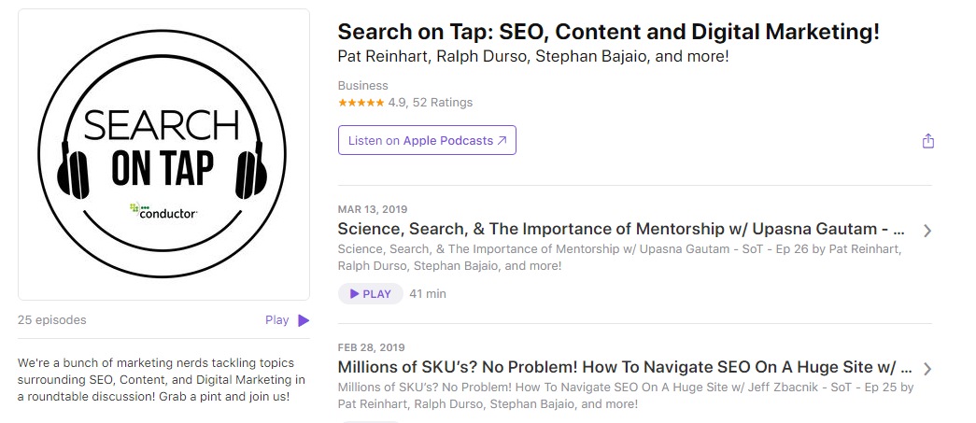The image size is (976, 423).
Task: Click the external arrow in Listen on Apple Podcasts
Action: (x=502, y=141)
